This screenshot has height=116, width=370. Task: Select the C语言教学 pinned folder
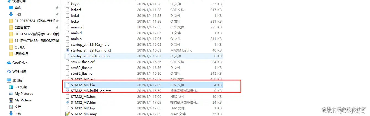(x=22, y=28)
